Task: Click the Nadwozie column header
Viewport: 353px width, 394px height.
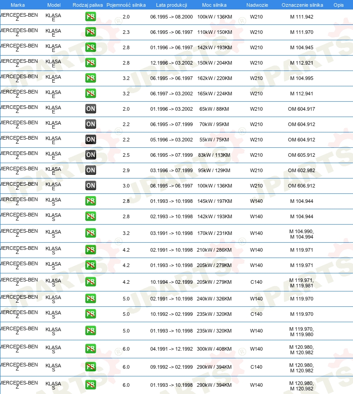Action: point(257,5)
